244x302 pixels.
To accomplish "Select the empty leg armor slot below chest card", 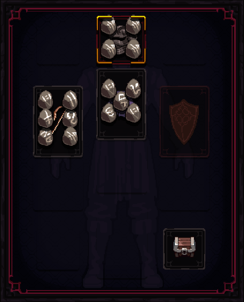I will point(121,167).
